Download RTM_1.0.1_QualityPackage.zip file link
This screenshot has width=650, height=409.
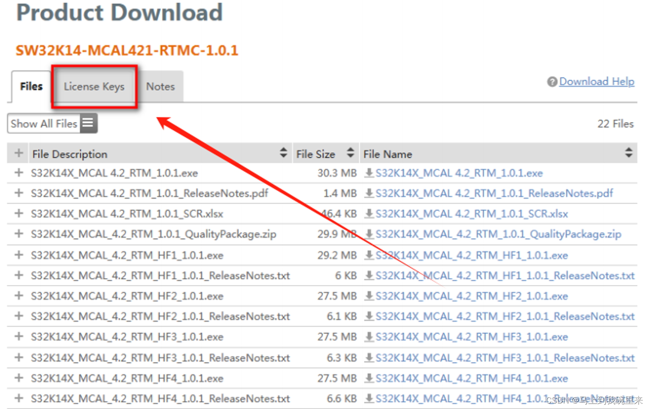pyautogui.click(x=498, y=234)
